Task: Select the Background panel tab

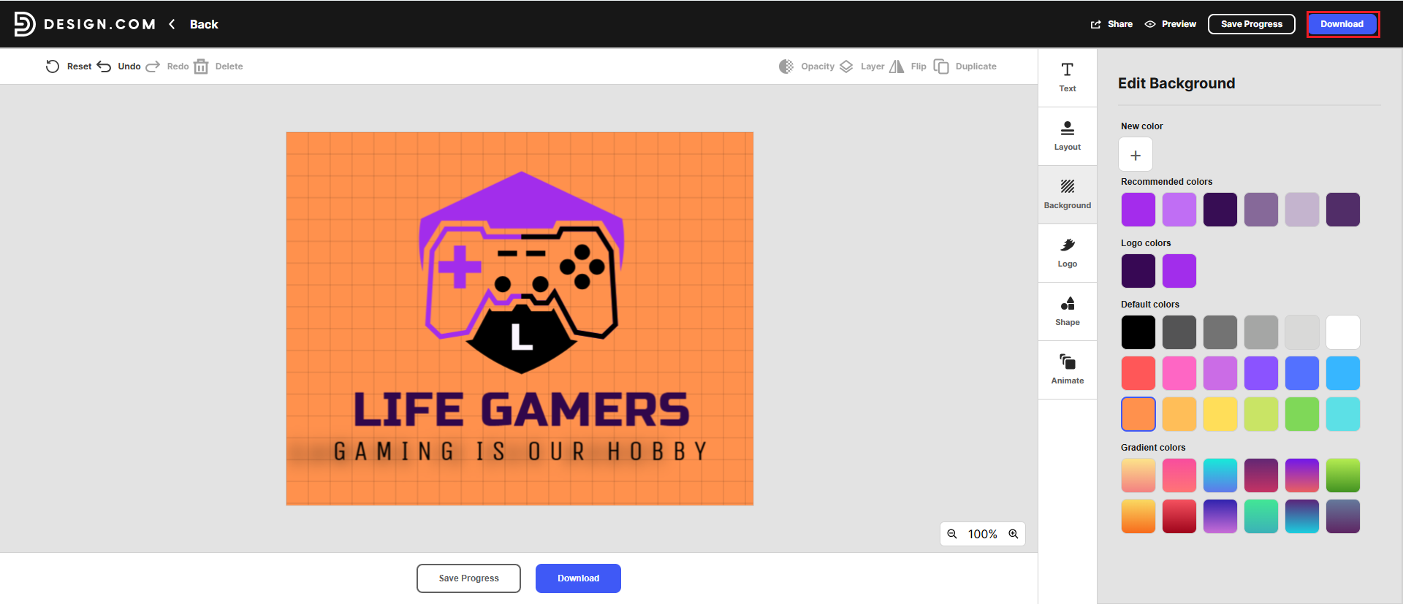Action: pyautogui.click(x=1068, y=194)
